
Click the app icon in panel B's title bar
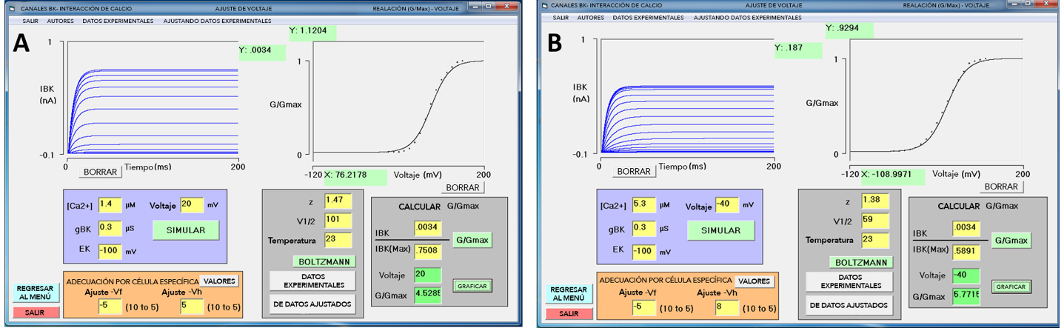click(545, 5)
